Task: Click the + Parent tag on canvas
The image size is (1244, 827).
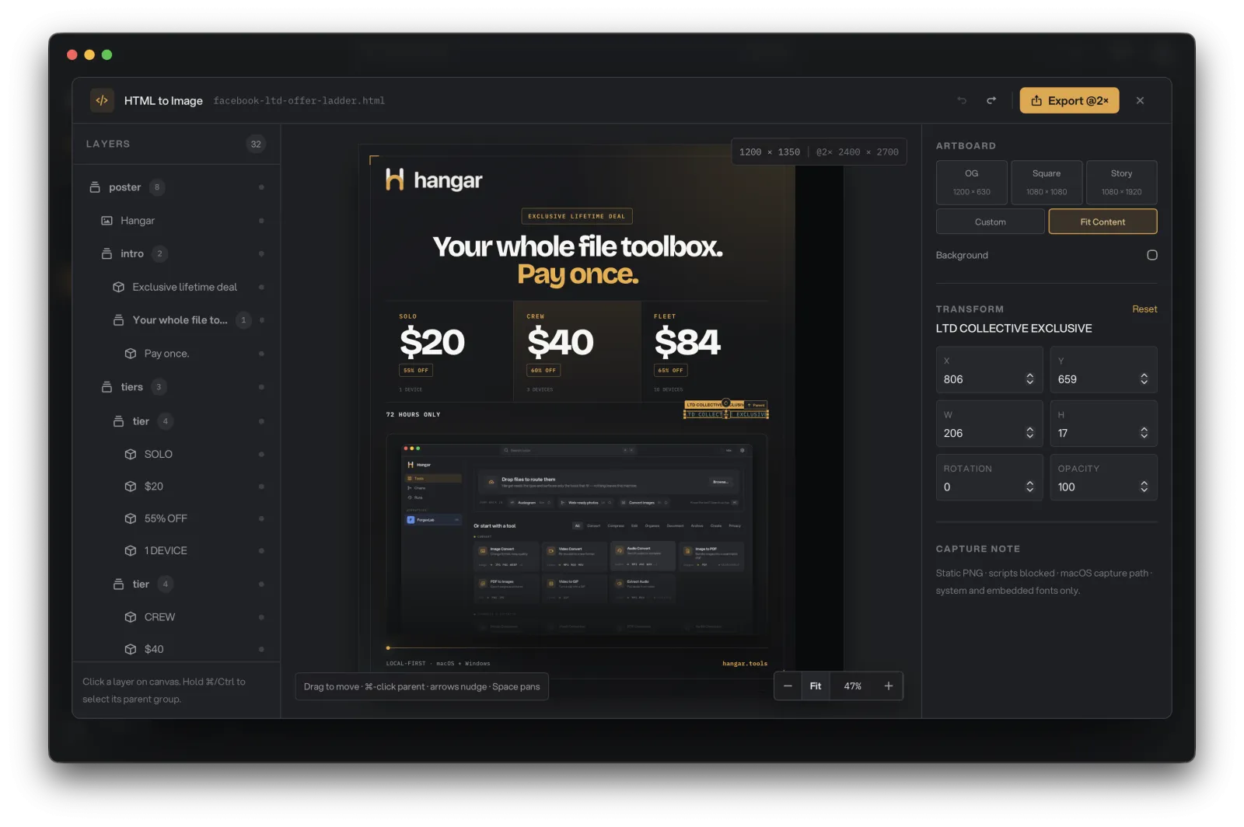Action: coord(757,405)
